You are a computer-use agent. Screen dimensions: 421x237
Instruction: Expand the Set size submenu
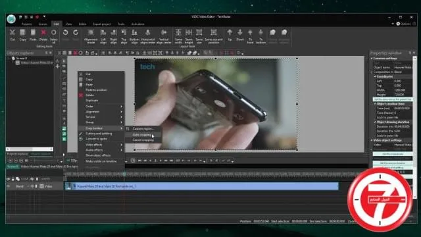101,117
